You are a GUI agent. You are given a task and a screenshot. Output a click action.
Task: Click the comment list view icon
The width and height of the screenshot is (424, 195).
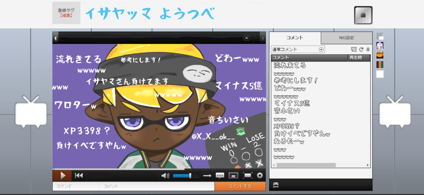coord(354,49)
